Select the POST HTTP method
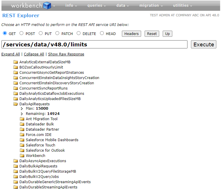This screenshot has height=189, width=221. coord(21,33)
